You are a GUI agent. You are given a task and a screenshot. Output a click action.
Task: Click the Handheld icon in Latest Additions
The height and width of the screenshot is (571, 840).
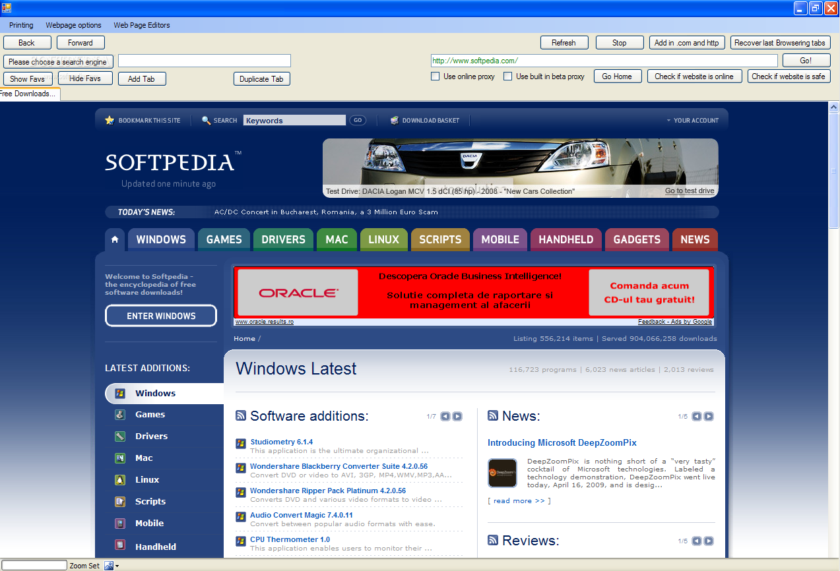point(120,545)
